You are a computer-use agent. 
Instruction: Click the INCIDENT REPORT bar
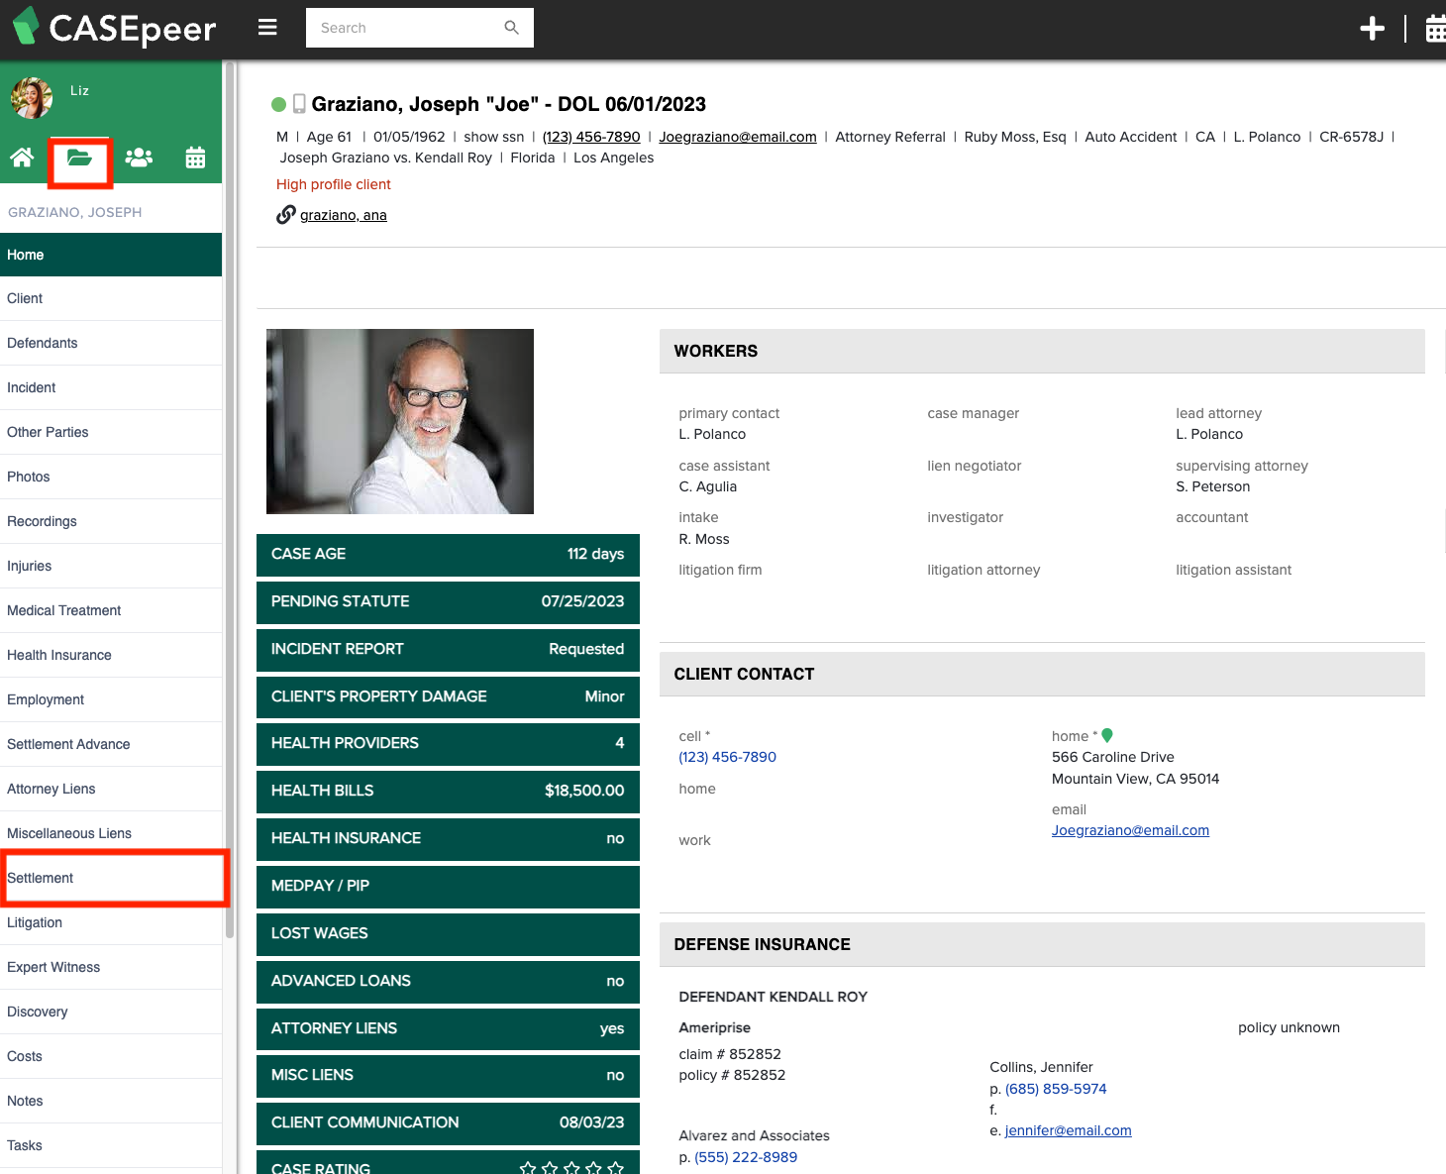pos(448,650)
